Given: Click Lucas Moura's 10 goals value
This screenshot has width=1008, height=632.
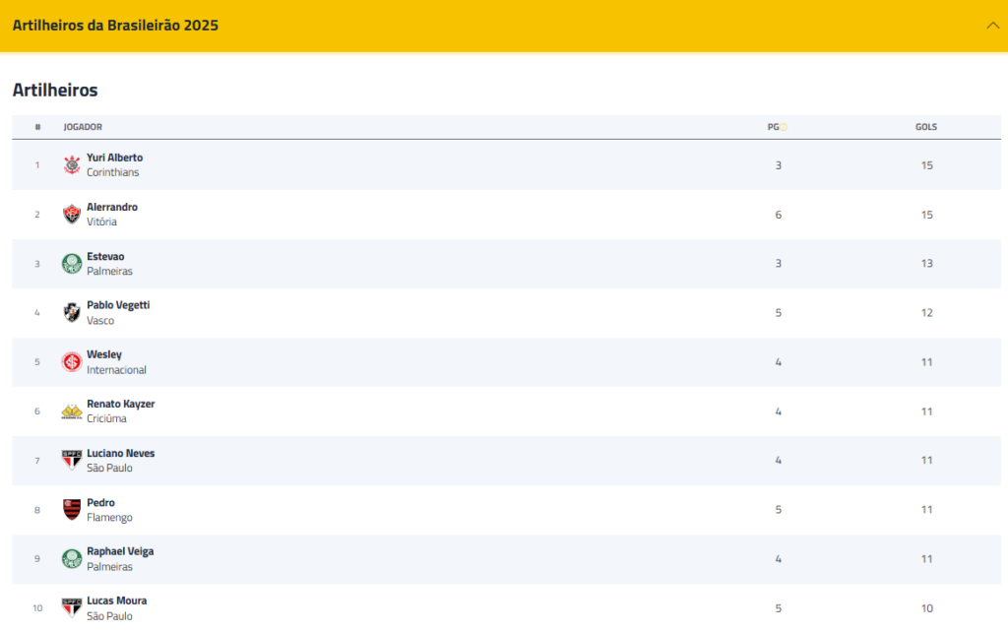Looking at the screenshot, I should (x=926, y=608).
